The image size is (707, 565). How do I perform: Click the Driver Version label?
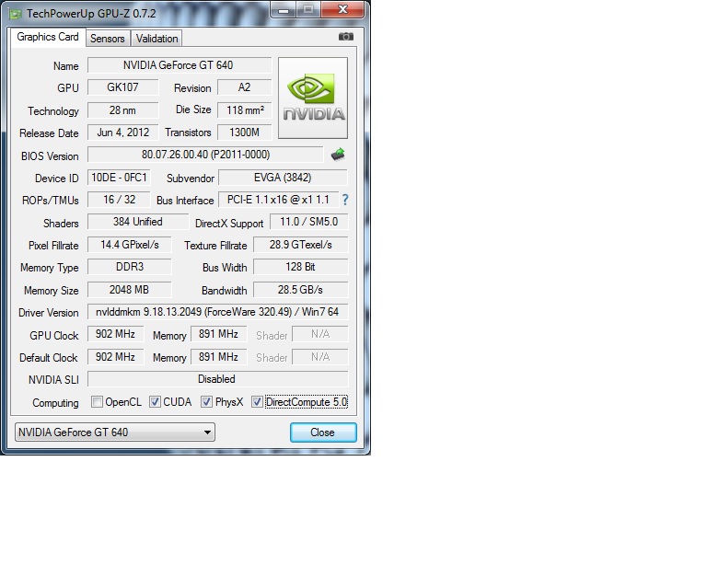[x=48, y=313]
